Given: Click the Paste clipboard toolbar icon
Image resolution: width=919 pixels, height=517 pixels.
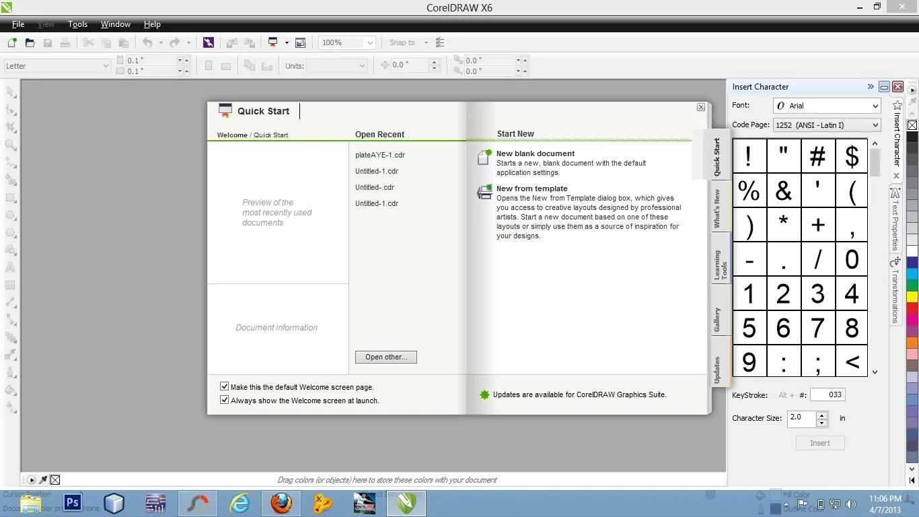Looking at the screenshot, I should 124,42.
